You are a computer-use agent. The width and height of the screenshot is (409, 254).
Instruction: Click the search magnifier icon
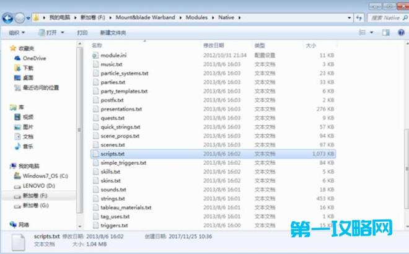(x=405, y=18)
